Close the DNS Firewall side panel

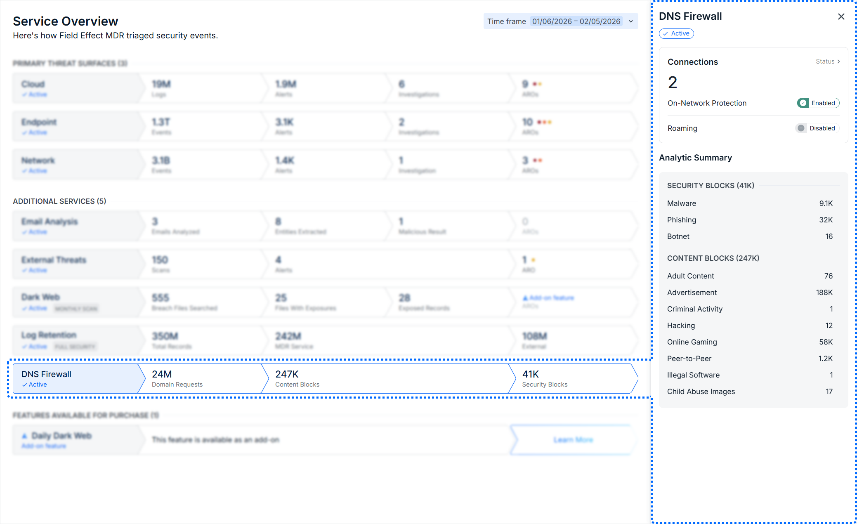841,17
